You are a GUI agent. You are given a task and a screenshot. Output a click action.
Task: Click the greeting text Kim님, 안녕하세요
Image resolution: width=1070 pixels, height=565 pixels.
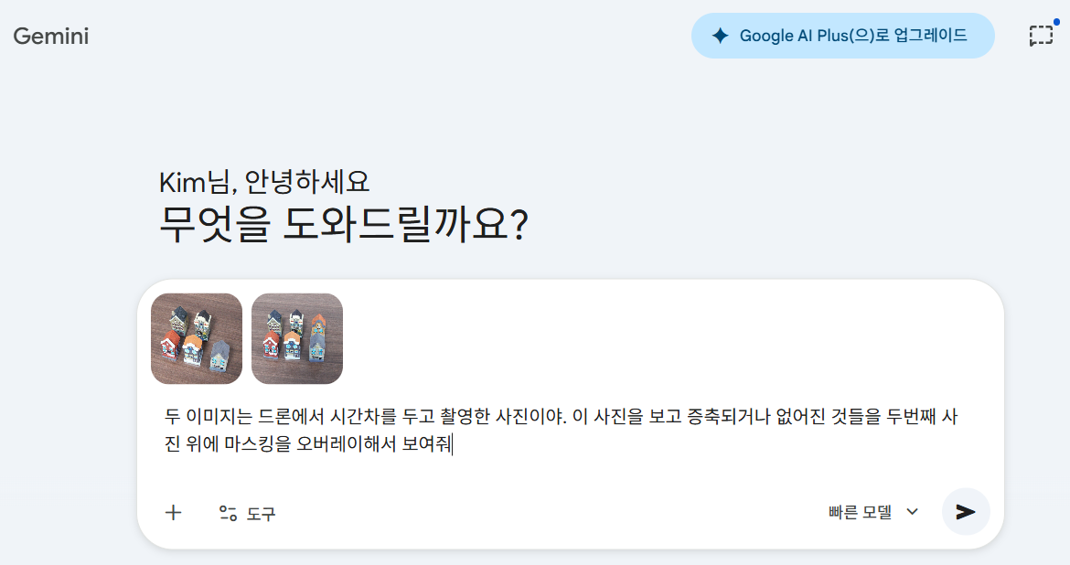coord(264,182)
